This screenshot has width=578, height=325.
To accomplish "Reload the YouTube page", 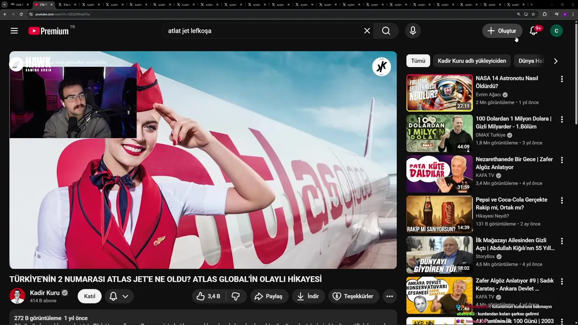I will pos(21,14).
